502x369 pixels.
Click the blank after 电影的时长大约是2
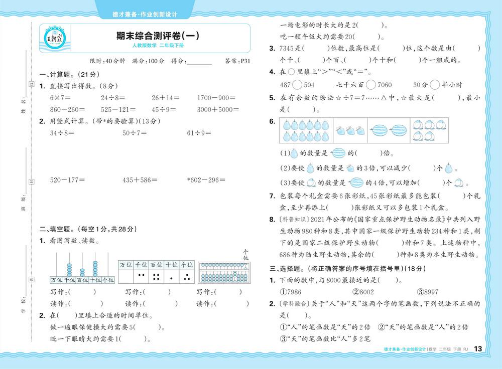point(370,25)
